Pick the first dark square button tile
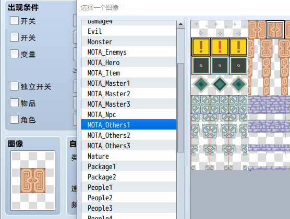 click(201, 66)
